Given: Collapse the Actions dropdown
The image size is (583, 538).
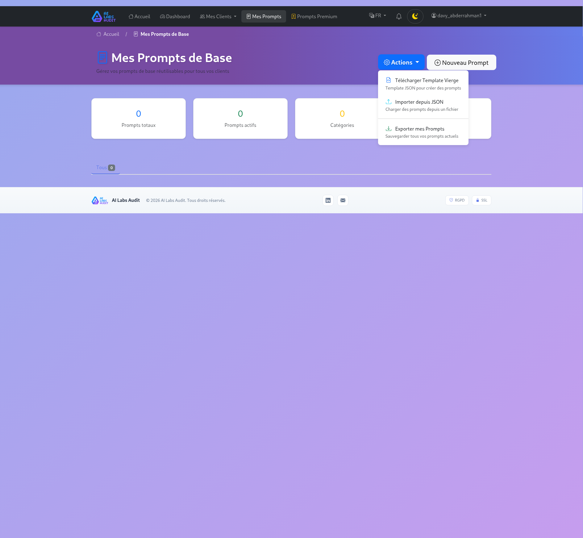Looking at the screenshot, I should [401, 62].
